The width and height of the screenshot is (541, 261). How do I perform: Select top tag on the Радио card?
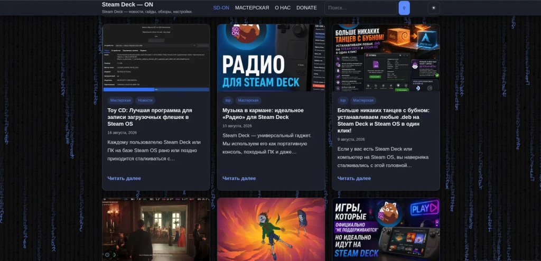(x=228, y=100)
